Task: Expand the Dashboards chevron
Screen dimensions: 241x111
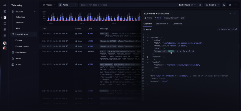Action: [35, 53]
